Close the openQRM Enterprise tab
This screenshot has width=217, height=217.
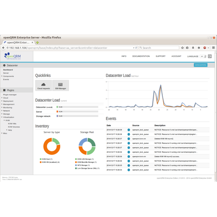point(33,43)
